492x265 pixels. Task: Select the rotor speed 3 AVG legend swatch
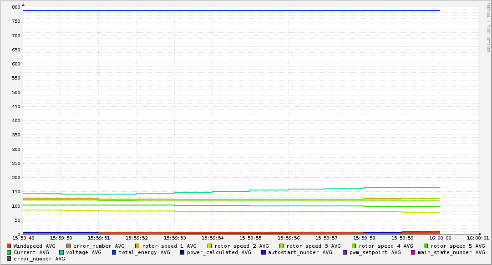282,246
